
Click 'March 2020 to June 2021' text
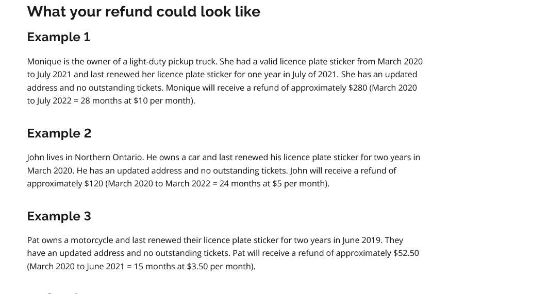[77, 266]
